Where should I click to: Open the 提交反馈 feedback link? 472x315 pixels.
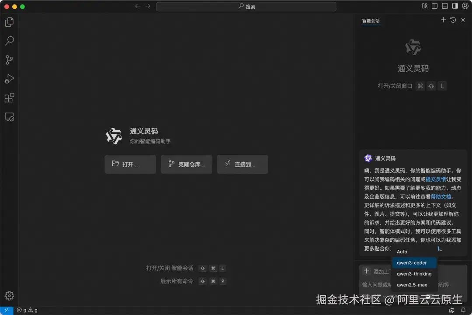(436, 179)
